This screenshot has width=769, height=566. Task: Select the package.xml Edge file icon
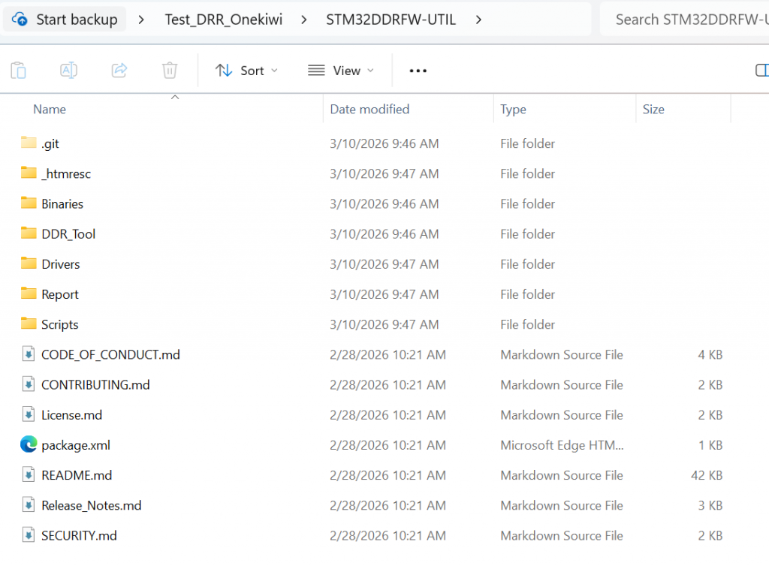[x=29, y=445]
